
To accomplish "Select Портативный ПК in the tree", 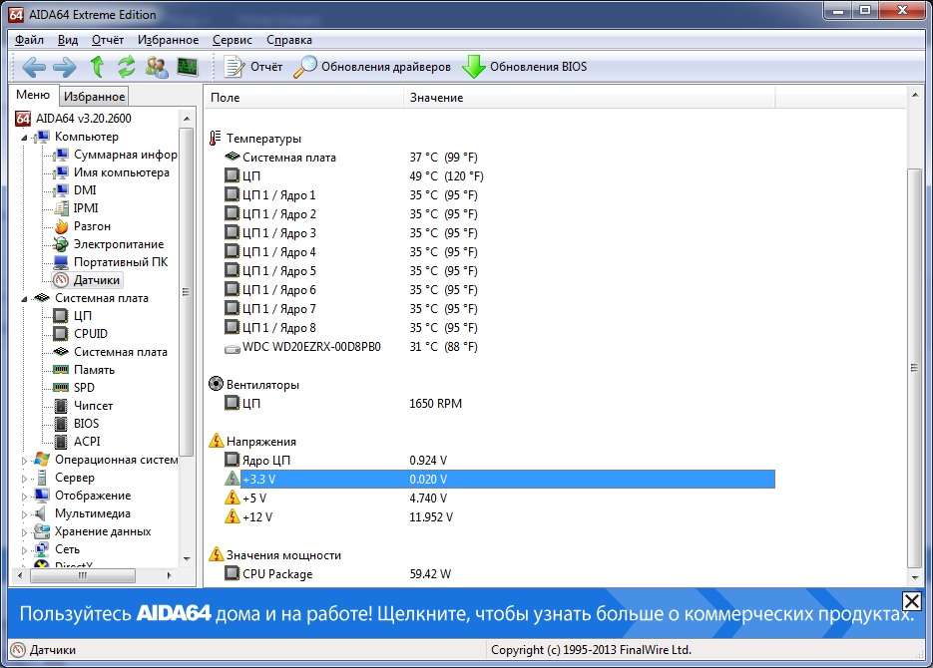I will click(x=110, y=262).
